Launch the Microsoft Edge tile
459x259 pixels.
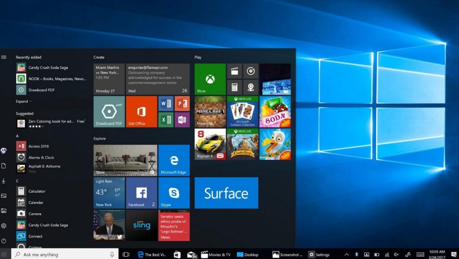pyautogui.click(x=174, y=160)
